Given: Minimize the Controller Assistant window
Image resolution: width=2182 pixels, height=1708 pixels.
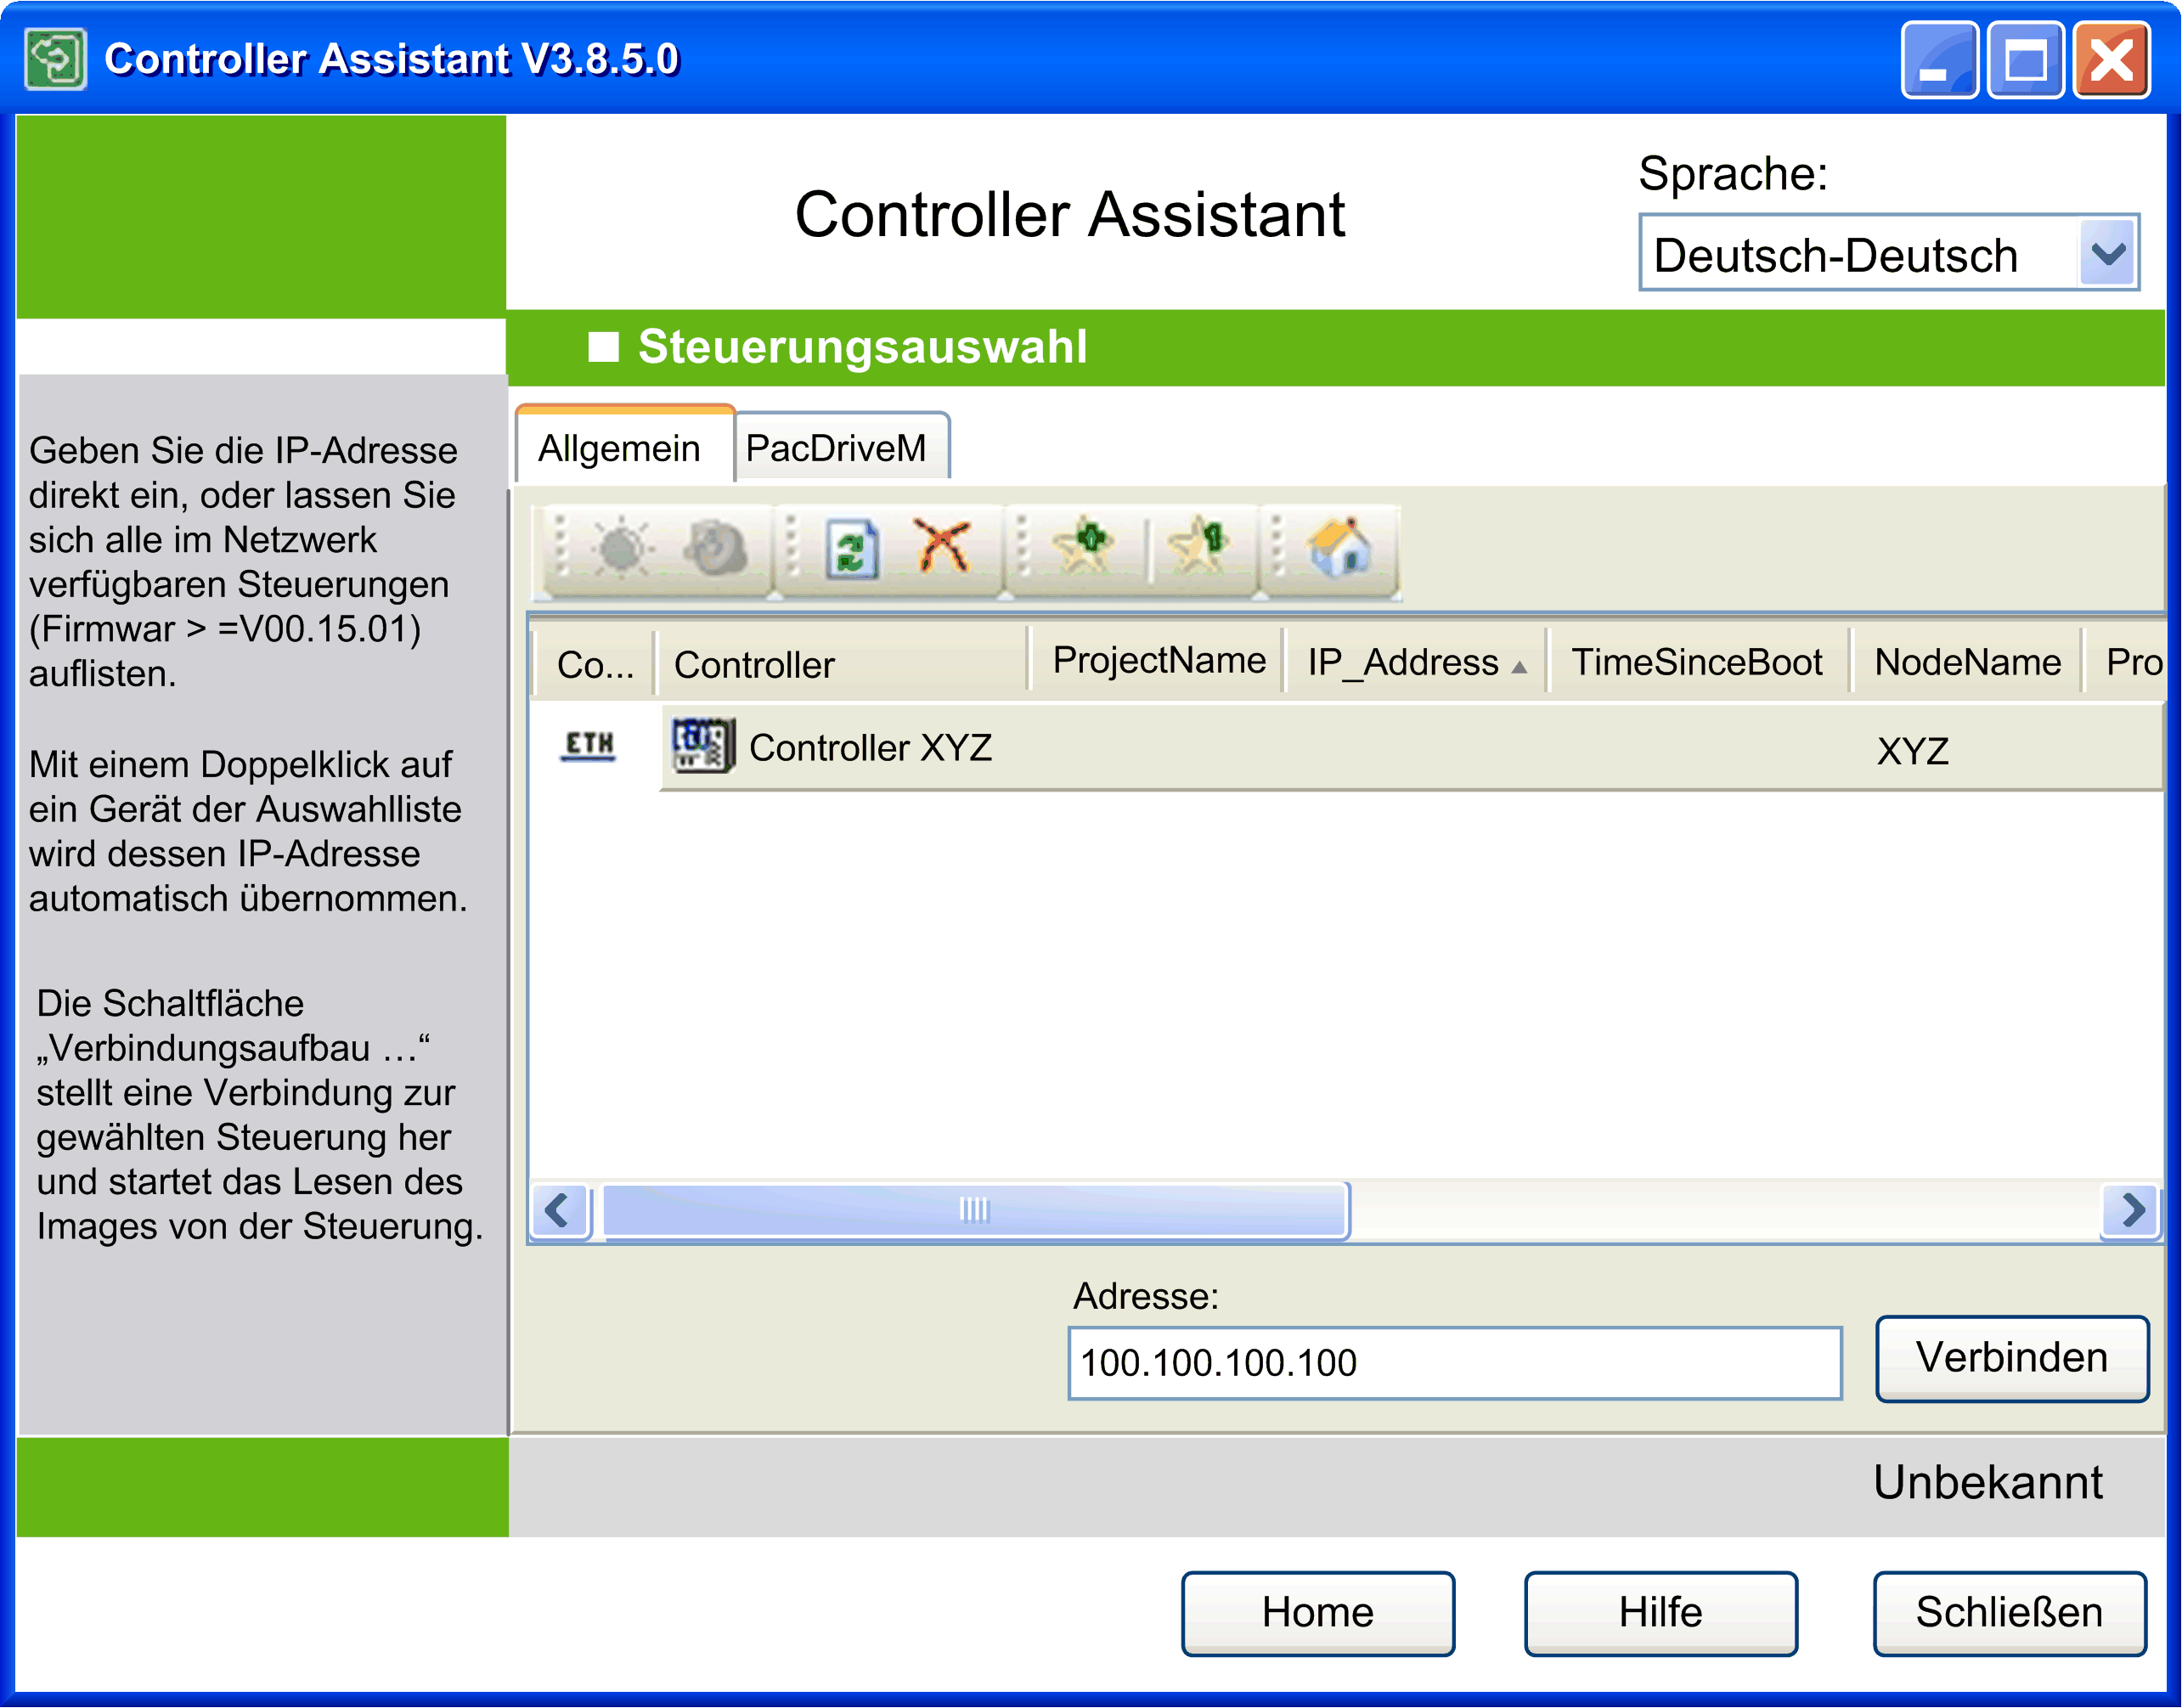Looking at the screenshot, I should click(x=1938, y=59).
